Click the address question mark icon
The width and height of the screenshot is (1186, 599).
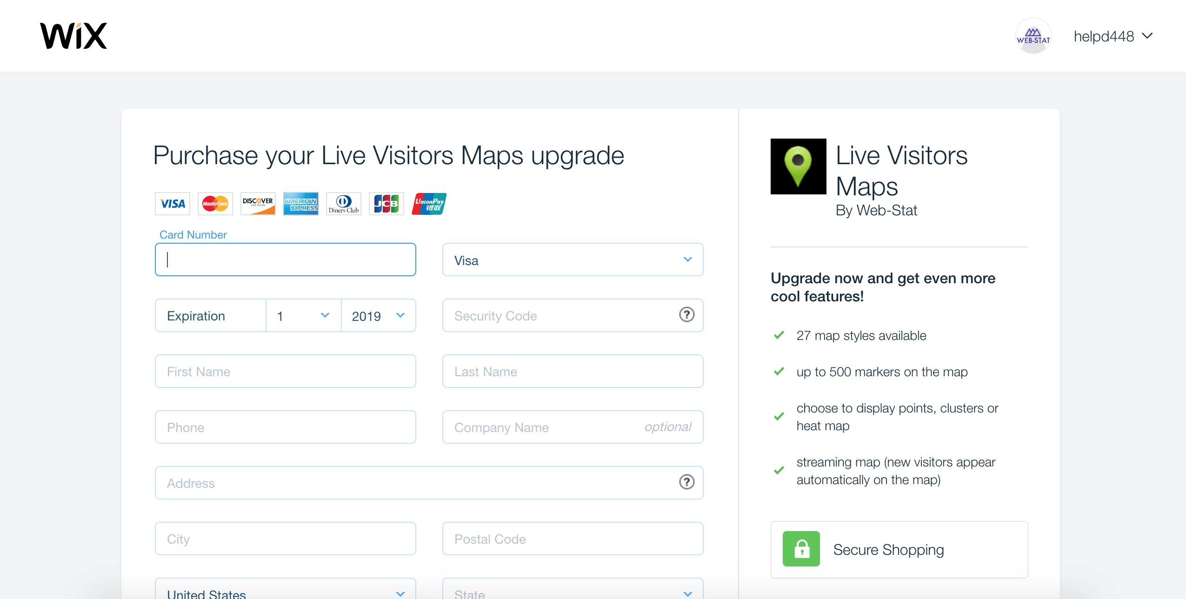click(686, 483)
